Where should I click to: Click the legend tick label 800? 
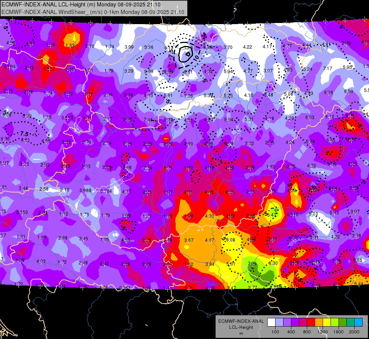[307, 332]
